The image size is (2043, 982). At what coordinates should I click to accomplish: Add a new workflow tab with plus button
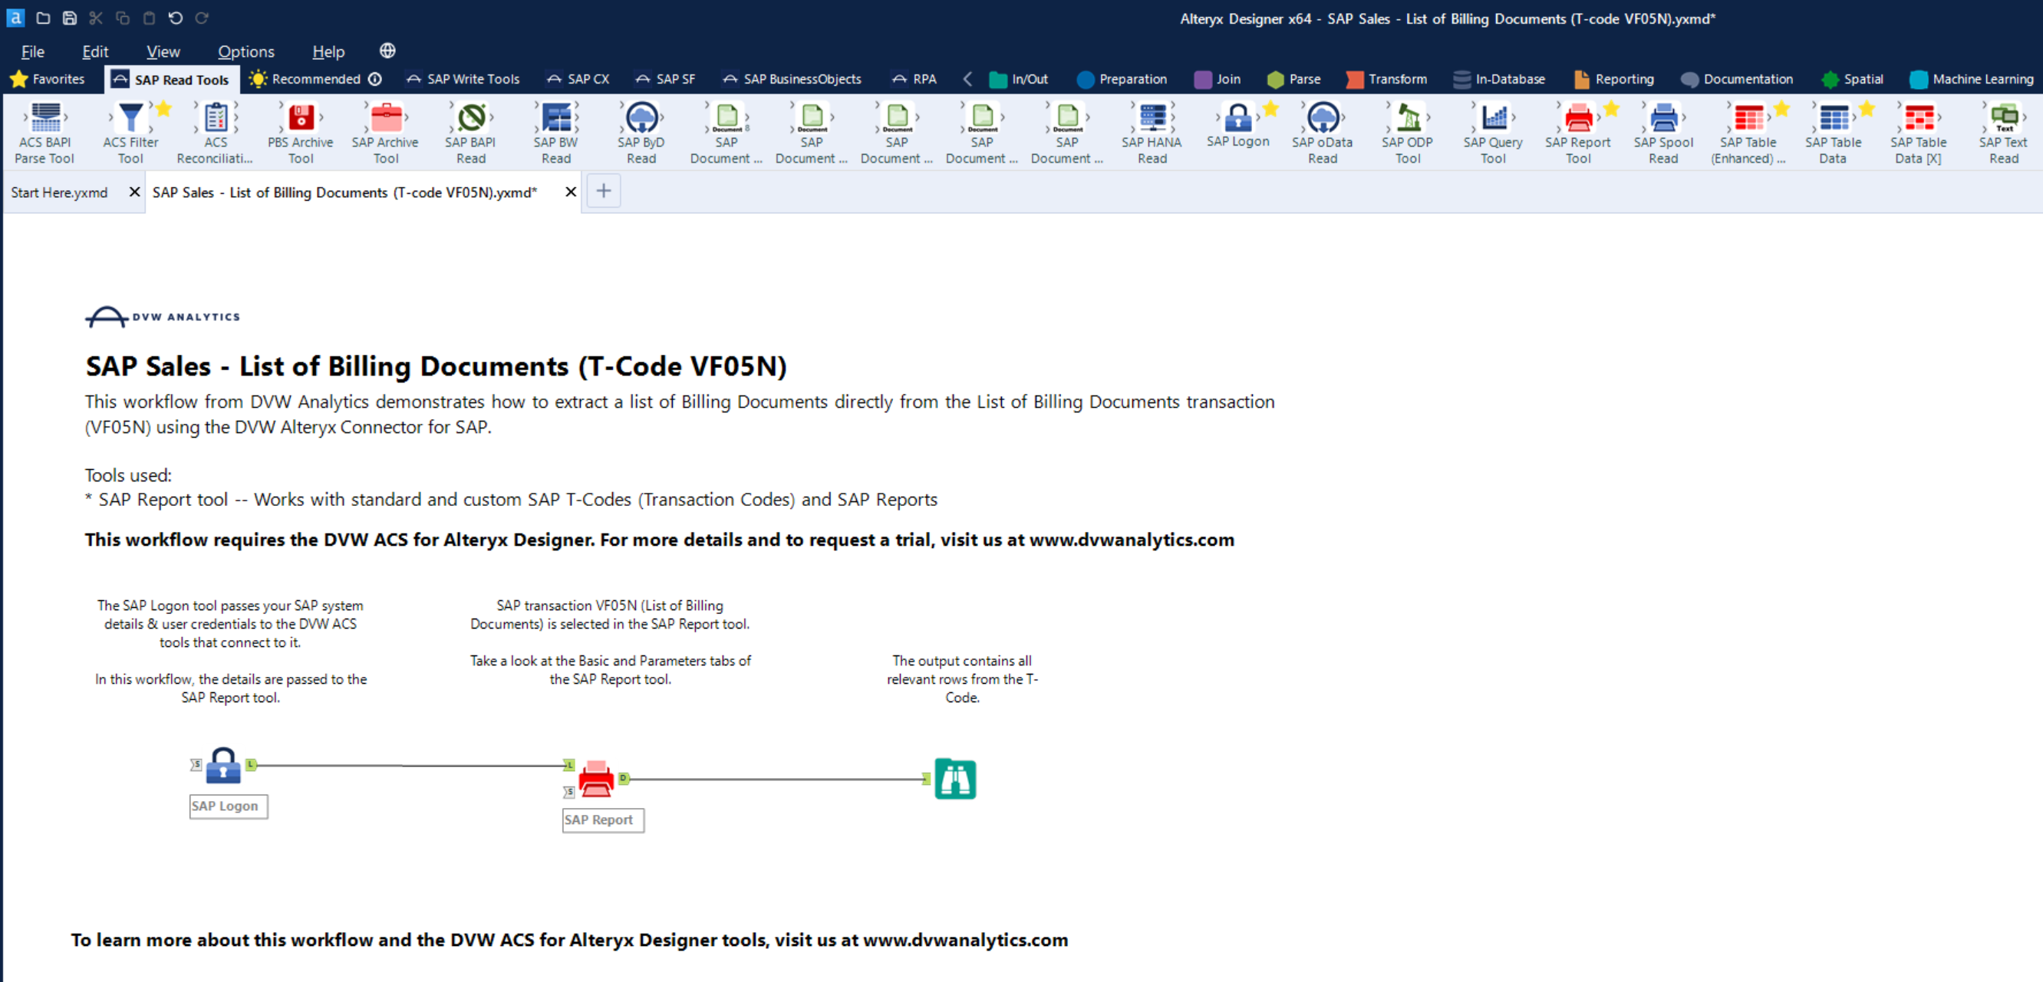tap(603, 191)
